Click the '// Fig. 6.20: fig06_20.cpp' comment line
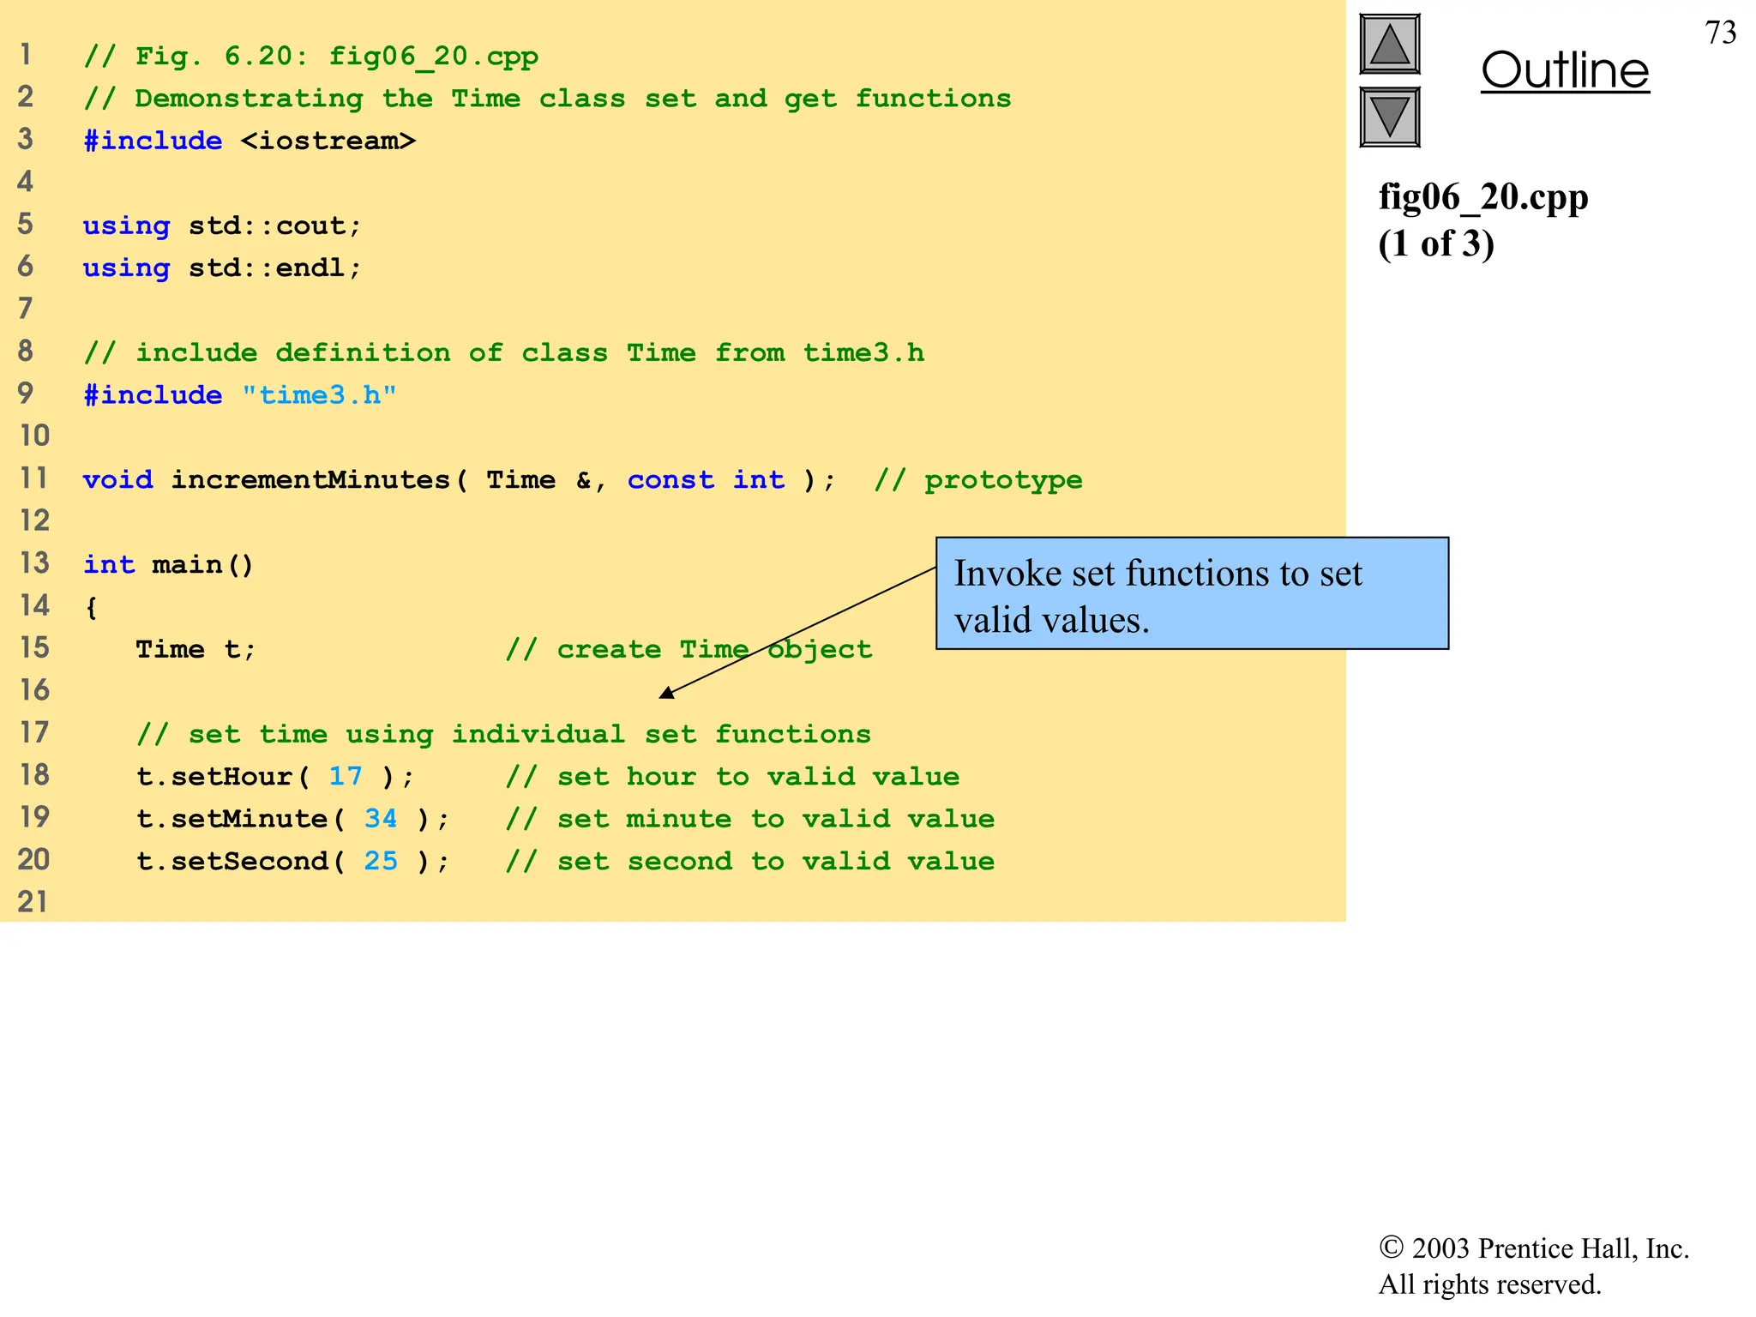Image resolution: width=1756 pixels, height=1317 pixels. [x=311, y=57]
